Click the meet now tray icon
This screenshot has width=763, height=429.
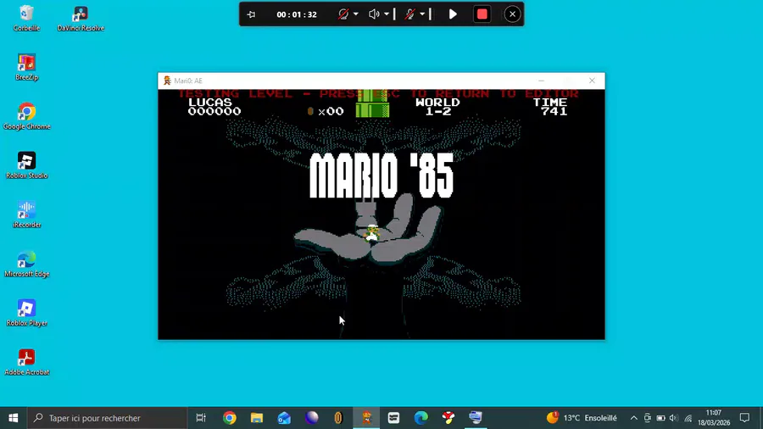coord(647,418)
